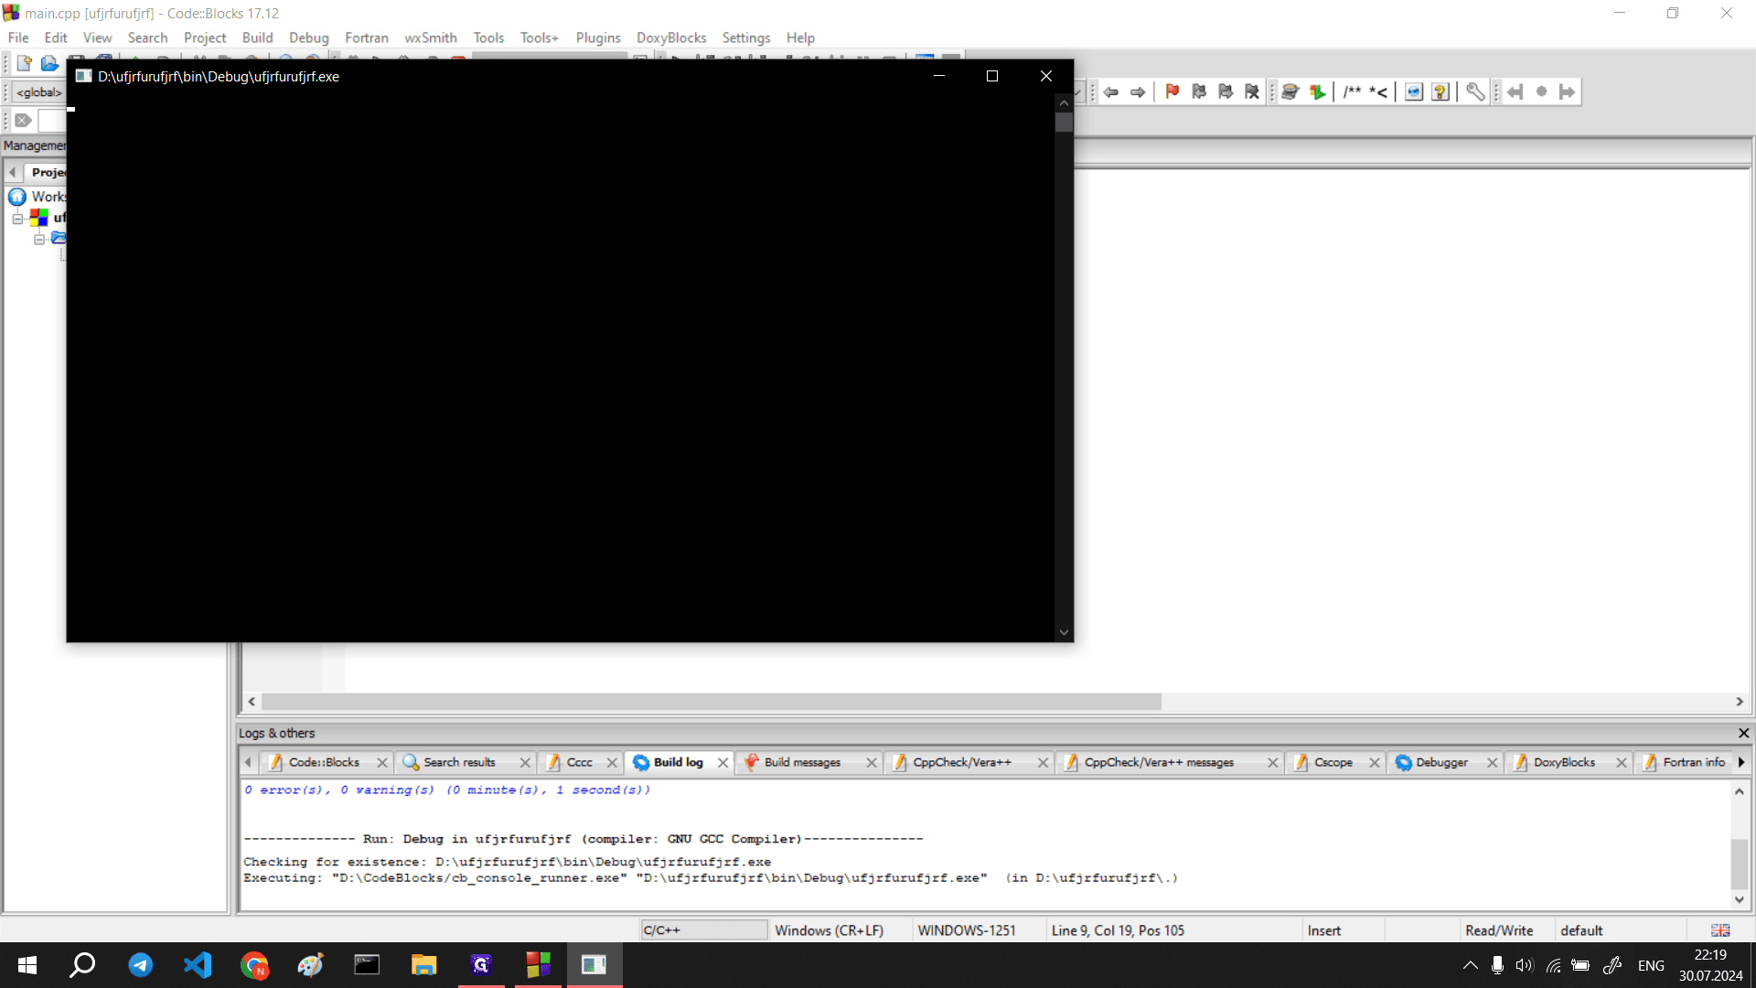Click the grey dot icon between arrow-bar icons

(1541, 91)
